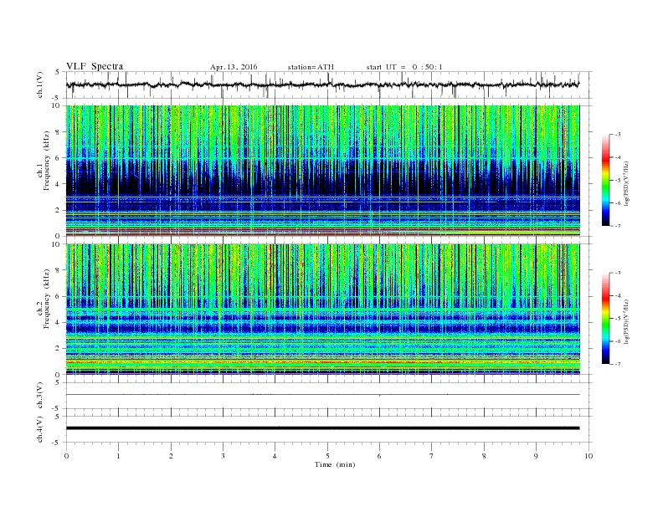Click the "-7" tick on the ch.1 colorbar

pos(618,226)
